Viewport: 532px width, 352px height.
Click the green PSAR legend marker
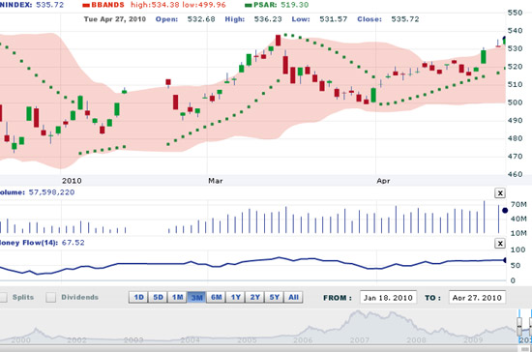[x=249, y=5]
